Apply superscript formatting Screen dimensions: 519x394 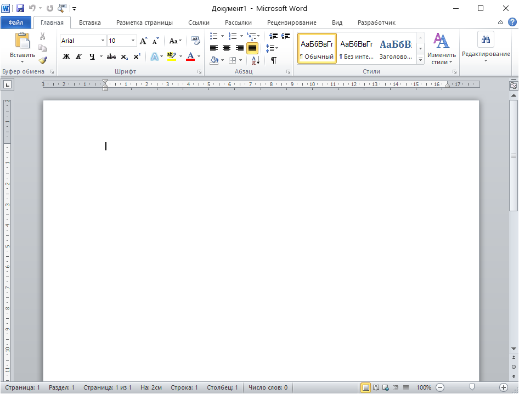[137, 57]
